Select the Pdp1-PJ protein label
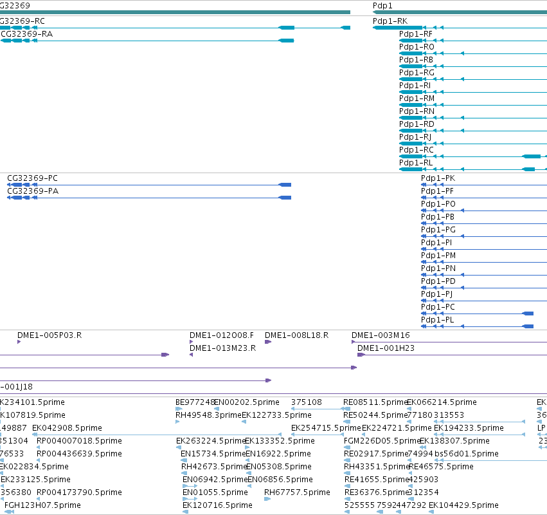Image resolution: width=547 pixels, height=515 pixels. click(436, 294)
